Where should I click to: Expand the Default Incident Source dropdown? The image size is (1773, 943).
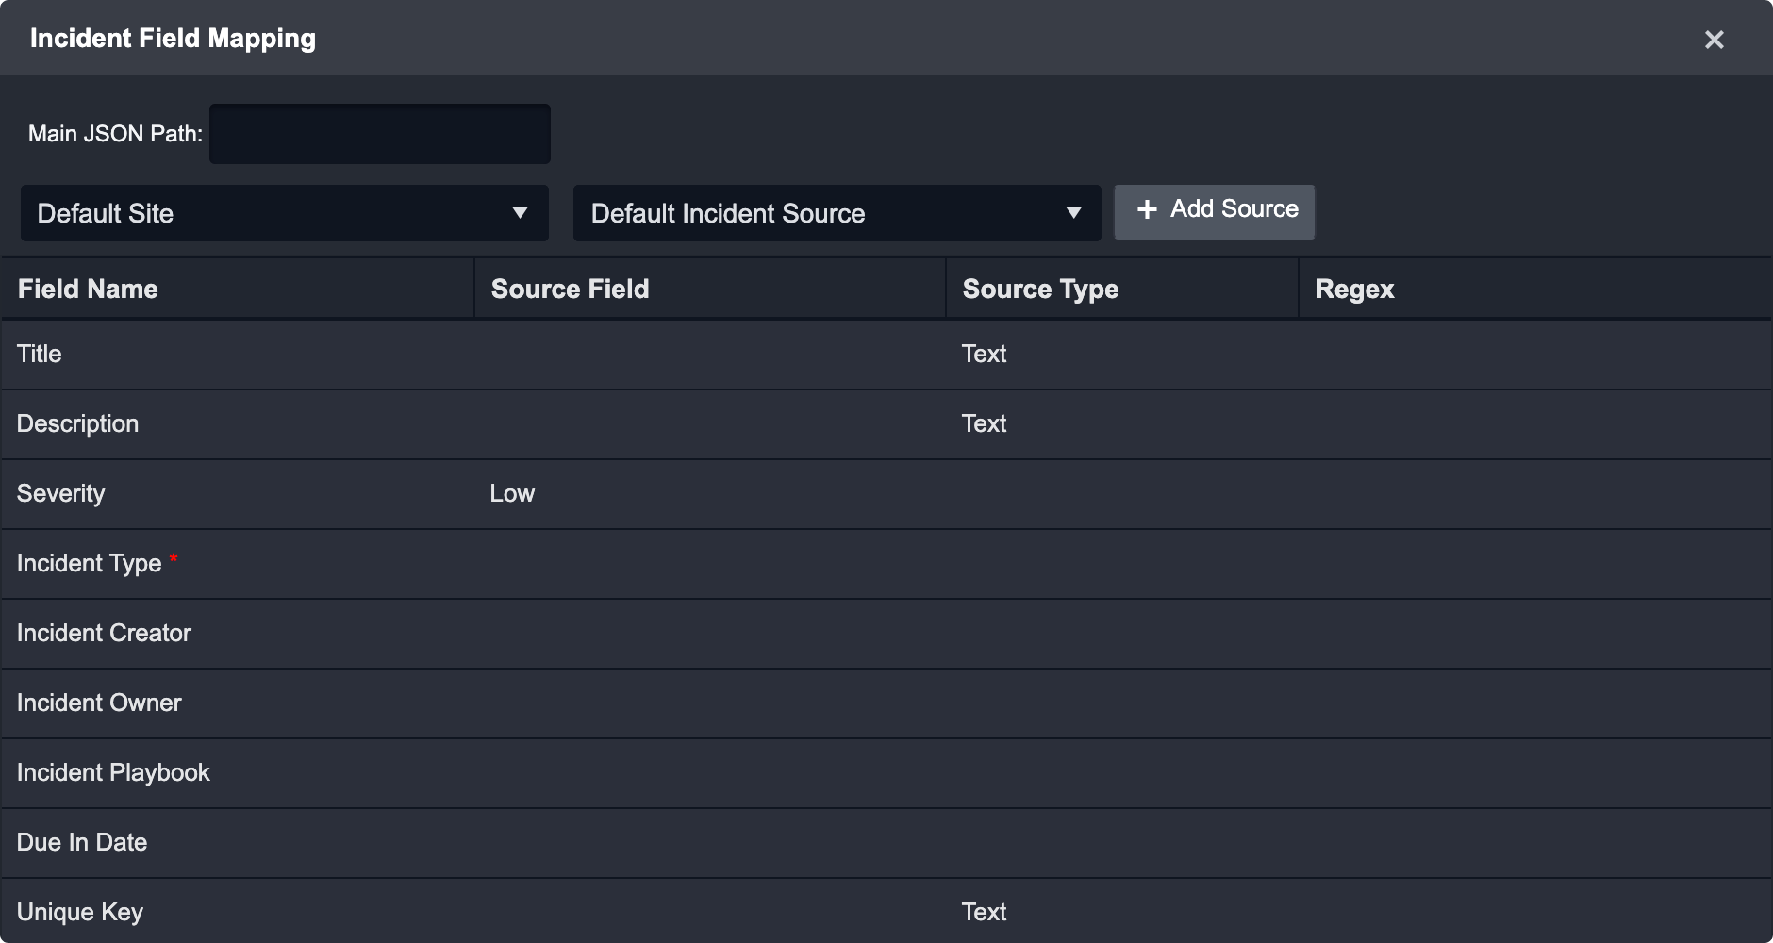pos(836,213)
